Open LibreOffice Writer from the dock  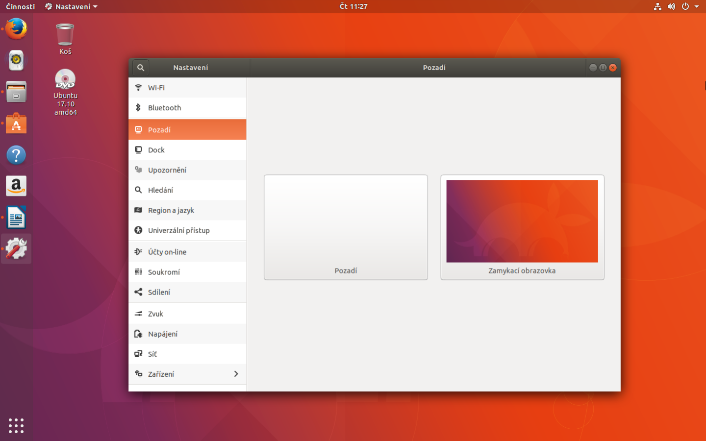click(x=16, y=217)
